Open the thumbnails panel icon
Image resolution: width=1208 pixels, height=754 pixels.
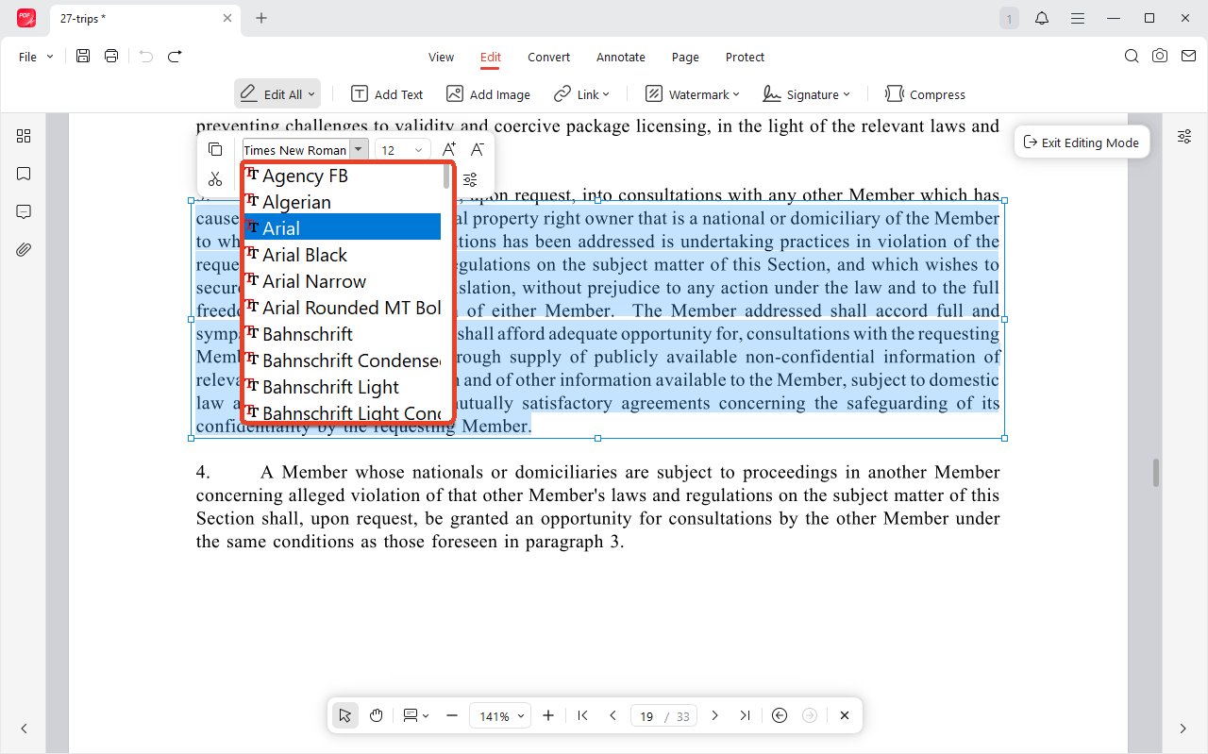pyautogui.click(x=24, y=136)
